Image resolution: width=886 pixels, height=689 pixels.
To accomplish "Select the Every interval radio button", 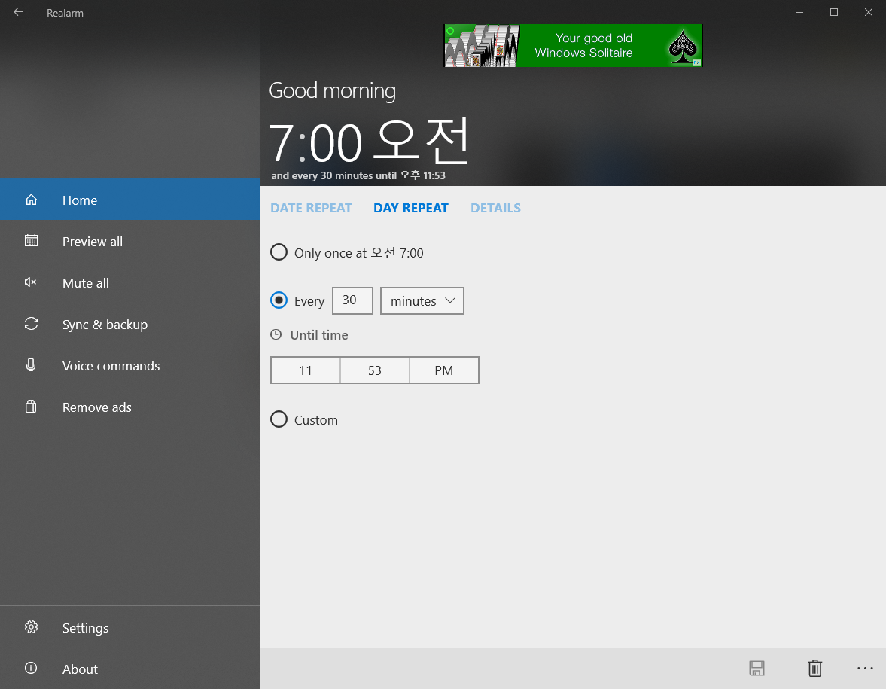I will (x=279, y=300).
